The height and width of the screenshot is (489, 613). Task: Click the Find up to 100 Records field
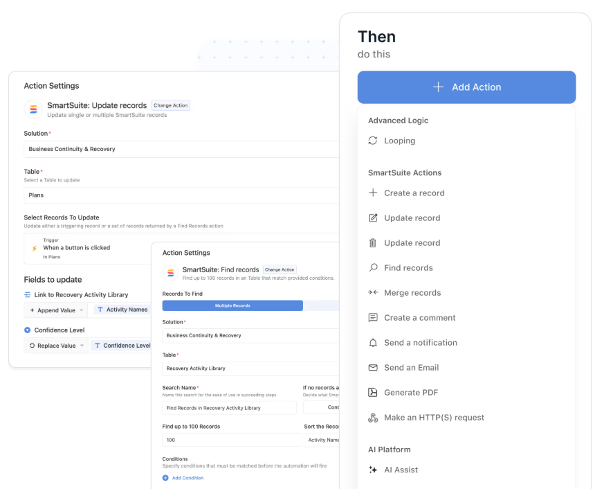232,440
